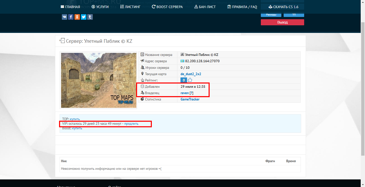Click the Название сервера row icon
This screenshot has width=365, height=187.
(142, 55)
